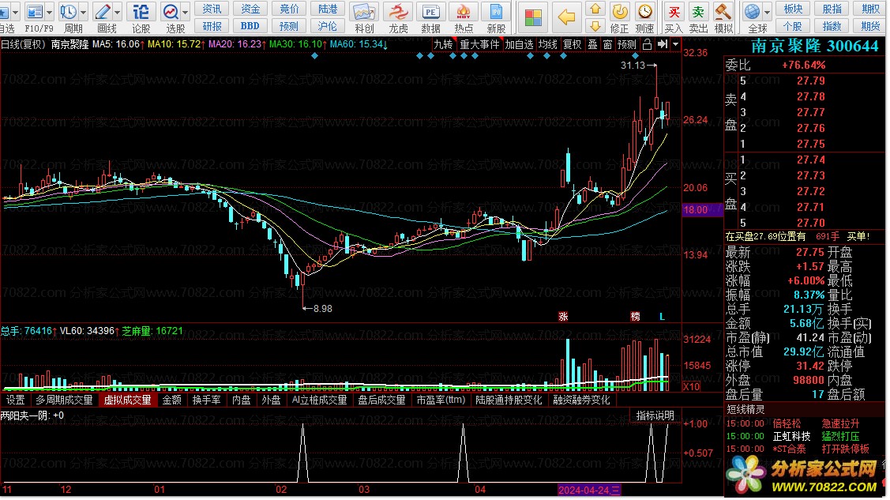Open the chart toolbar dropdown triangle
The width and height of the screenshot is (890, 500).
675,44
